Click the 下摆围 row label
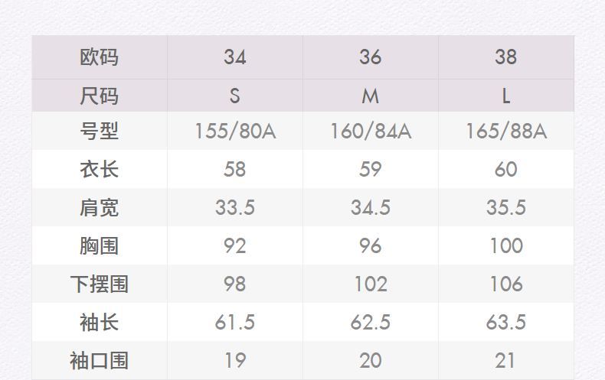Screen dimensions: 605x380 (100, 284)
